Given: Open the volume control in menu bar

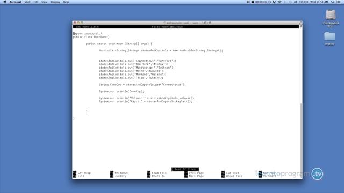Looking at the screenshot, I should pos(296,2).
